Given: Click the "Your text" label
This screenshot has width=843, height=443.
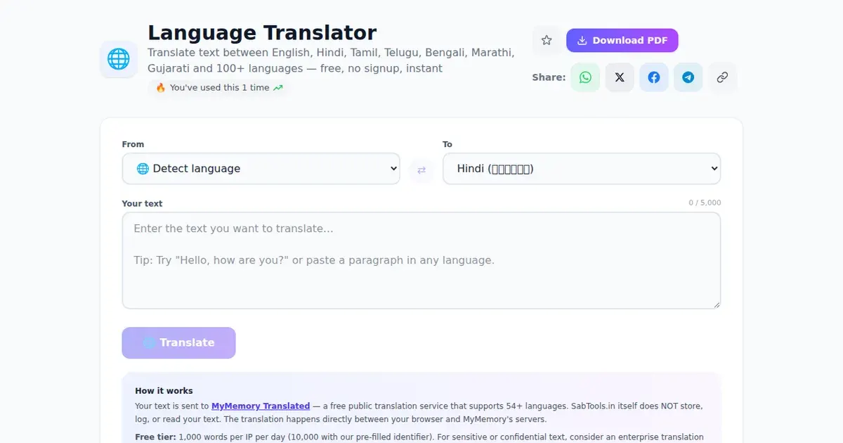Looking at the screenshot, I should pyautogui.click(x=142, y=203).
